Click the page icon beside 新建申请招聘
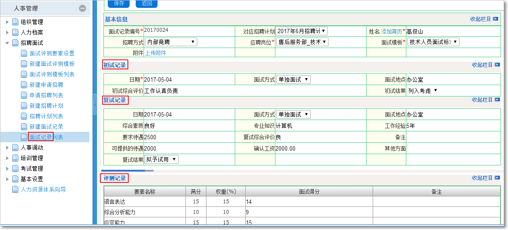This screenshot has width=508, height=230. [x=24, y=85]
